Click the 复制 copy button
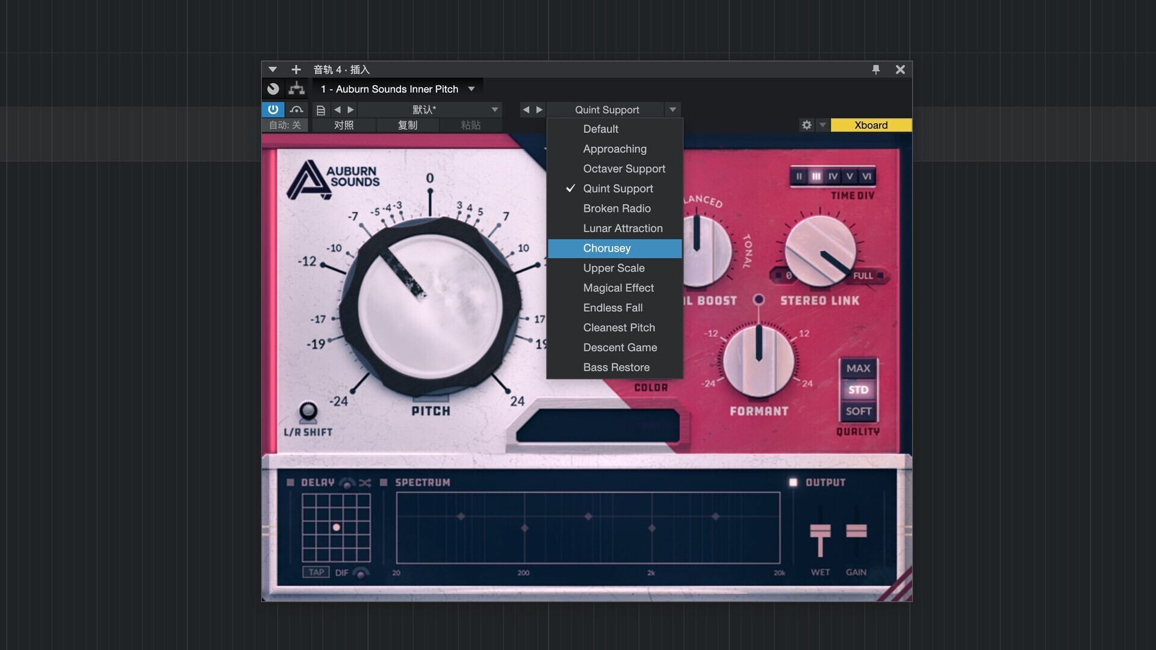 tap(408, 125)
